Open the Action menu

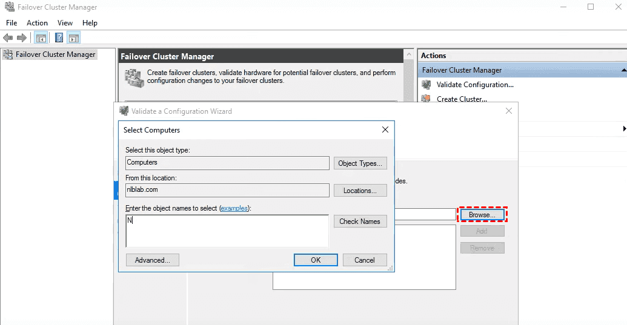[x=37, y=23]
